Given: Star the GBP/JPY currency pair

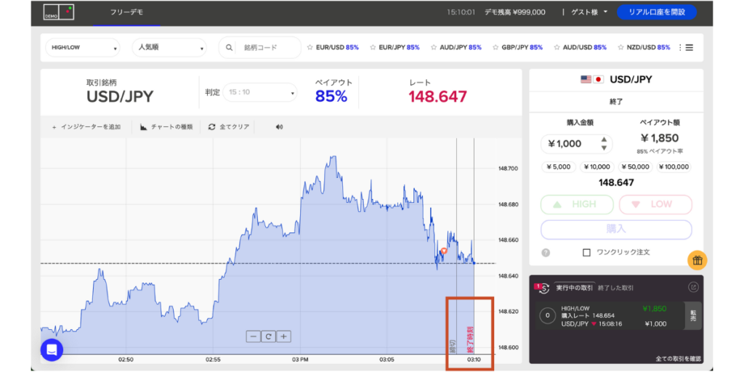Looking at the screenshot, I should pos(496,47).
